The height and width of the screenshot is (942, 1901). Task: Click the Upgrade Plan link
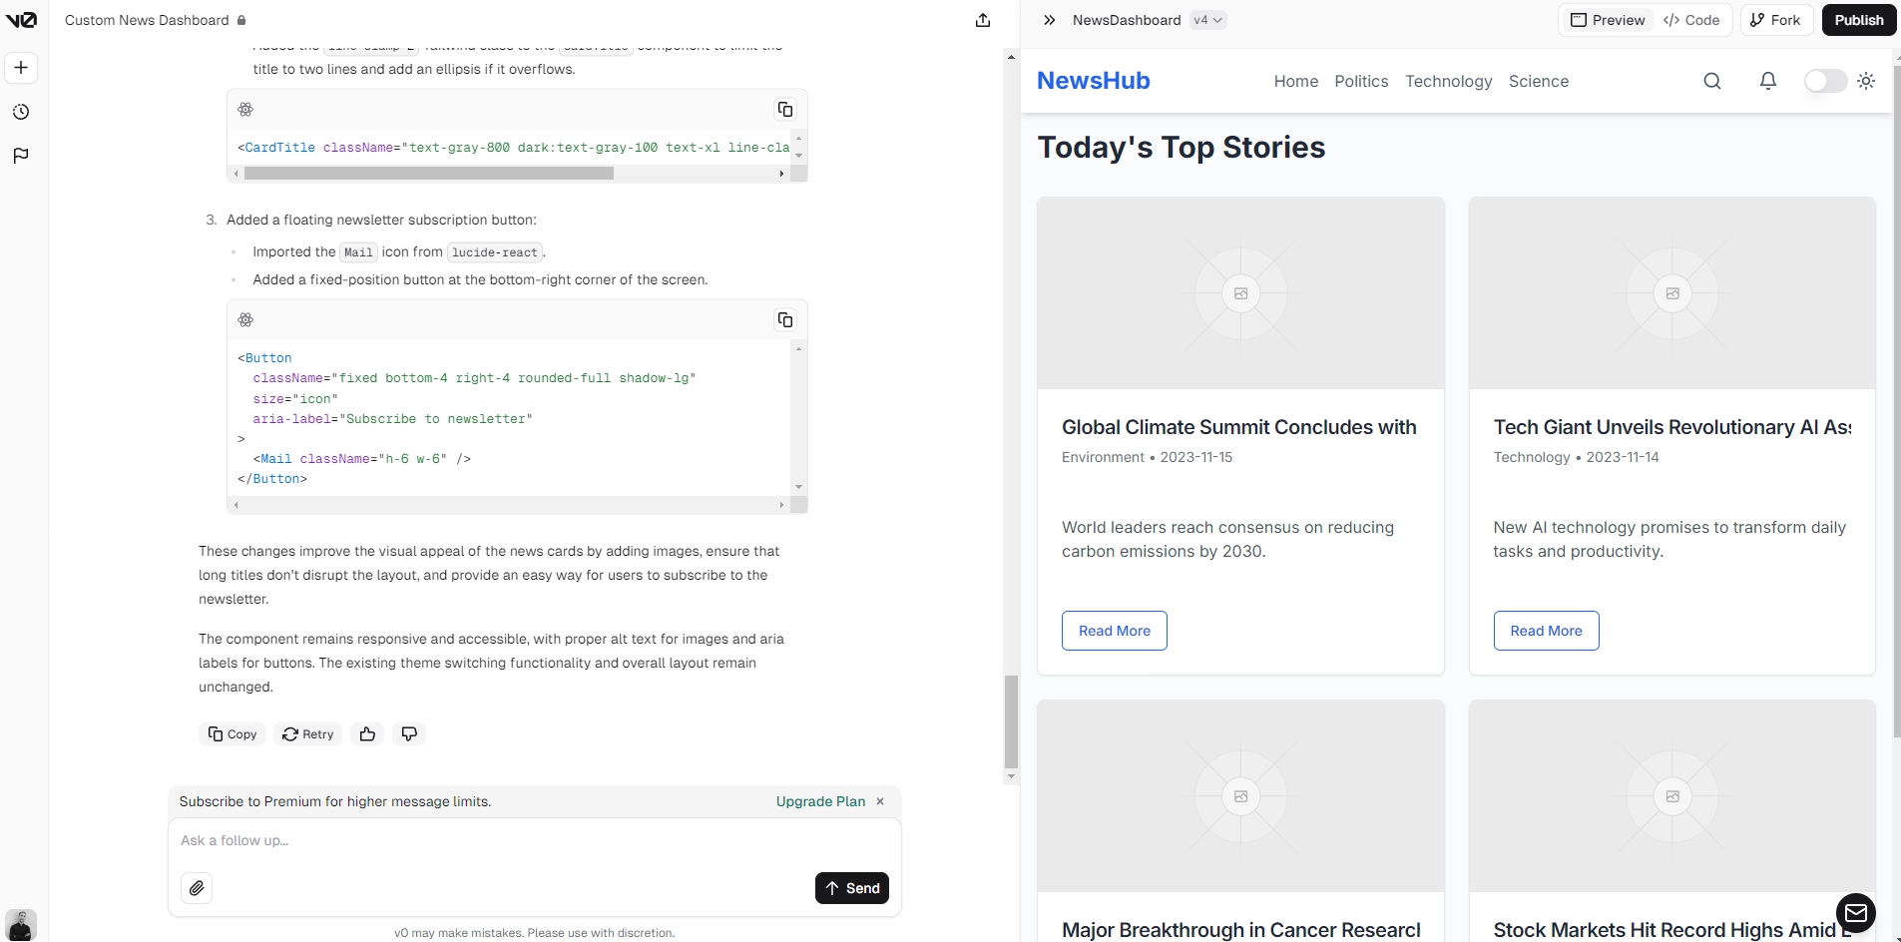point(820,801)
